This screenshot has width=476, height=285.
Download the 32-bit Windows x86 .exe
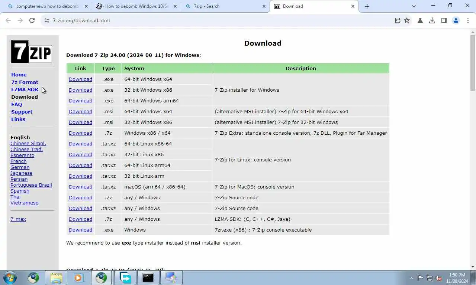[80, 90]
